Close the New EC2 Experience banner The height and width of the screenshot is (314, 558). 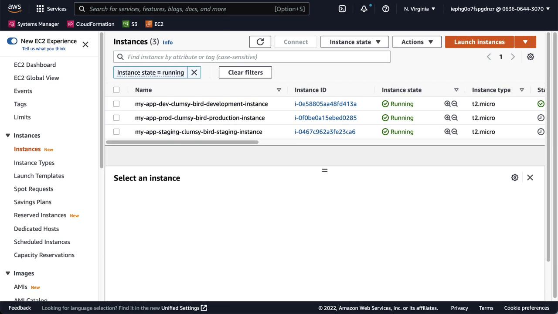pos(85,44)
